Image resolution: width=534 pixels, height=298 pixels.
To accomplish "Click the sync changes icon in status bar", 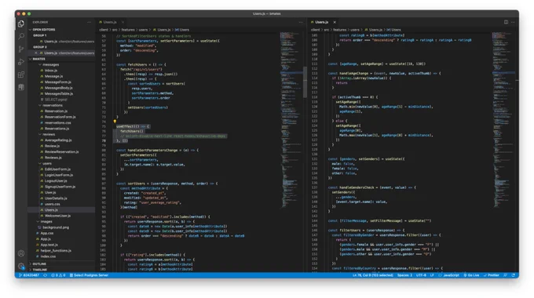I will [x=45, y=275].
